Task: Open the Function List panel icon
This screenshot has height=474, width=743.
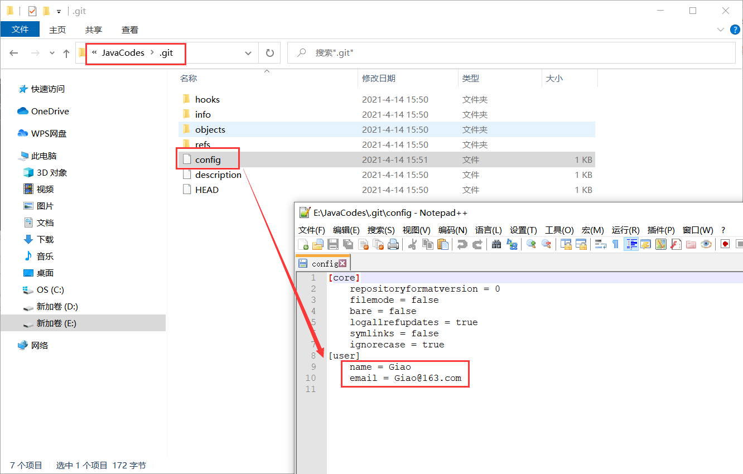Action: (x=676, y=244)
